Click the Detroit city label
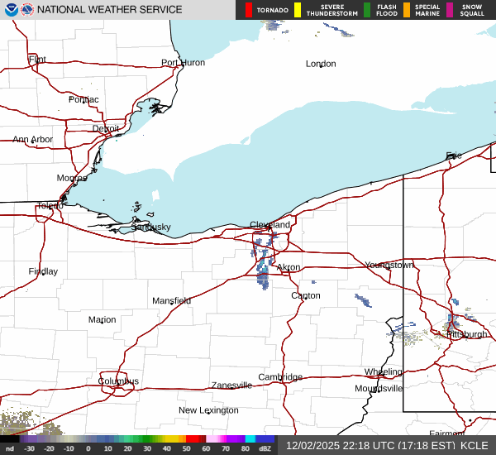496x455 pixels. click(106, 128)
